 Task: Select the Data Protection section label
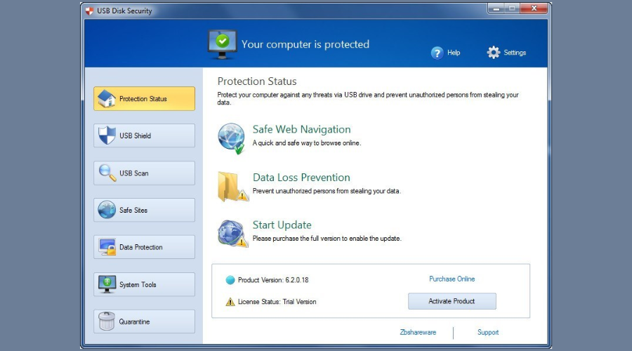click(x=141, y=247)
